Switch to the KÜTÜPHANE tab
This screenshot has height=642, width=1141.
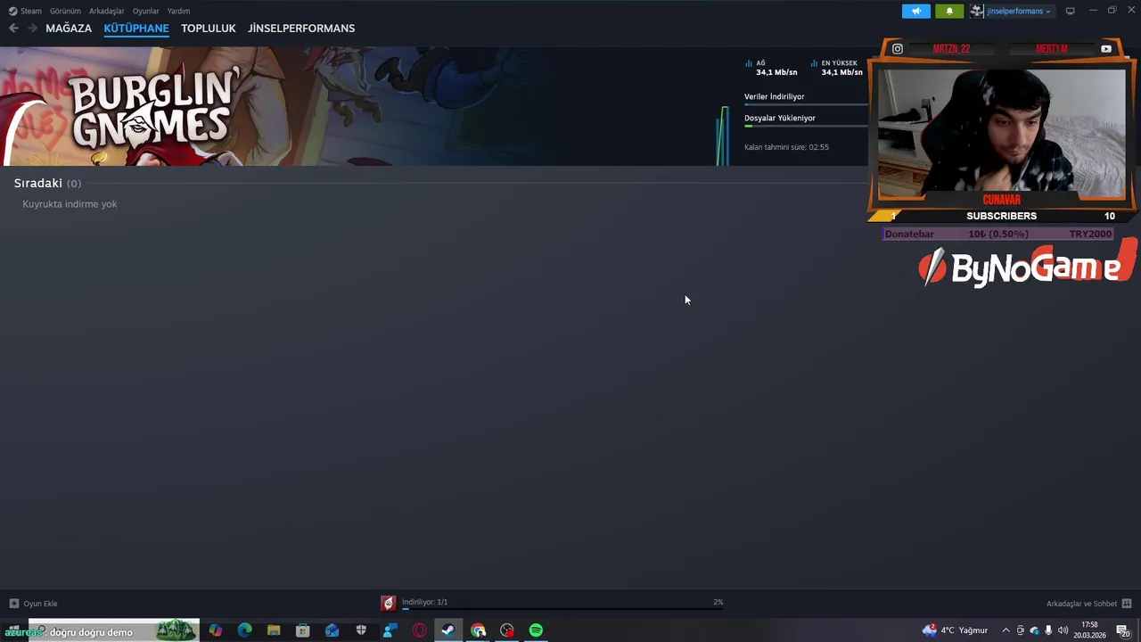pyautogui.click(x=136, y=29)
